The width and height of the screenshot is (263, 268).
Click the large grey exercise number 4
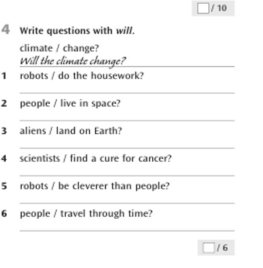tap(6, 30)
